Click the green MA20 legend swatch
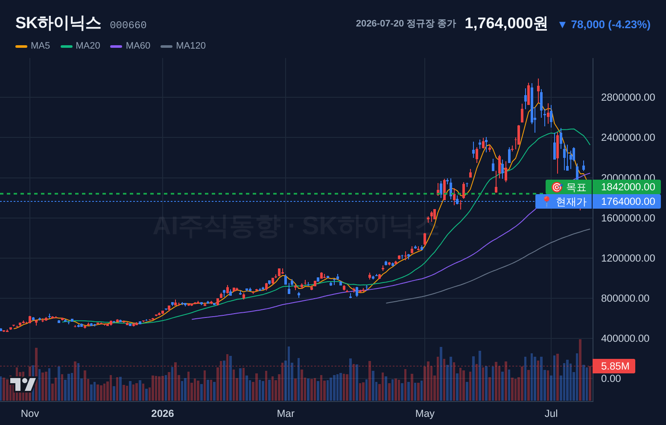This screenshot has width=666, height=425. pos(67,46)
